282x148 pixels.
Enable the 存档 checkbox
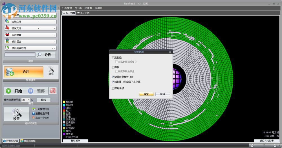[x=113, y=67]
